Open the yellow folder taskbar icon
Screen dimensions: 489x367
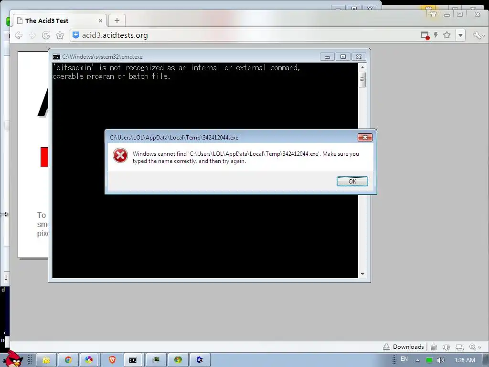46,360
